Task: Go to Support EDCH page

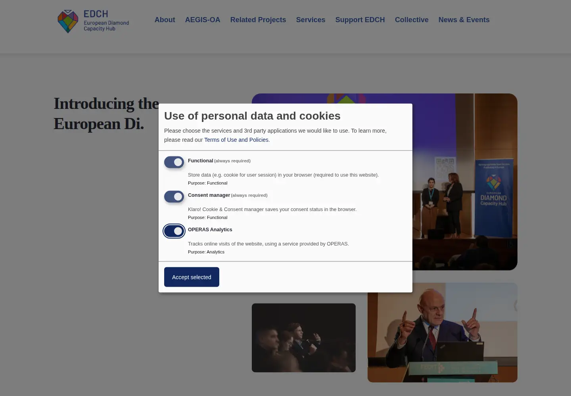Action: coord(360,20)
